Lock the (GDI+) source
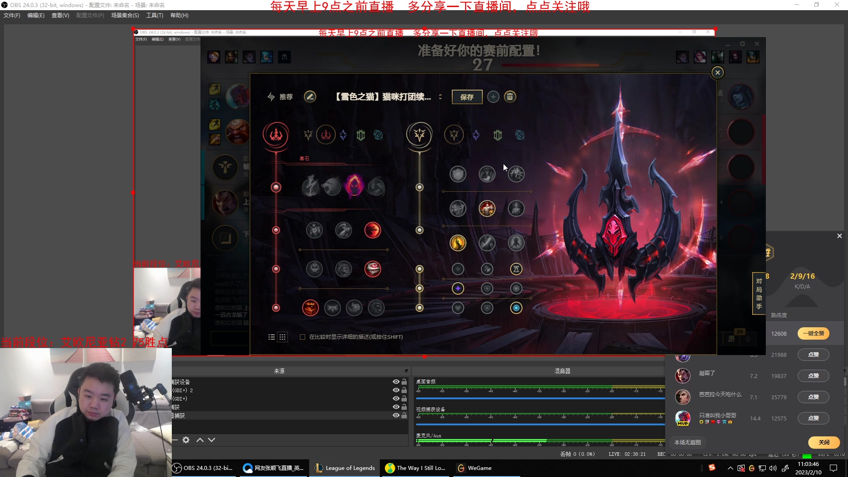The height and width of the screenshot is (477, 848). pyautogui.click(x=404, y=399)
